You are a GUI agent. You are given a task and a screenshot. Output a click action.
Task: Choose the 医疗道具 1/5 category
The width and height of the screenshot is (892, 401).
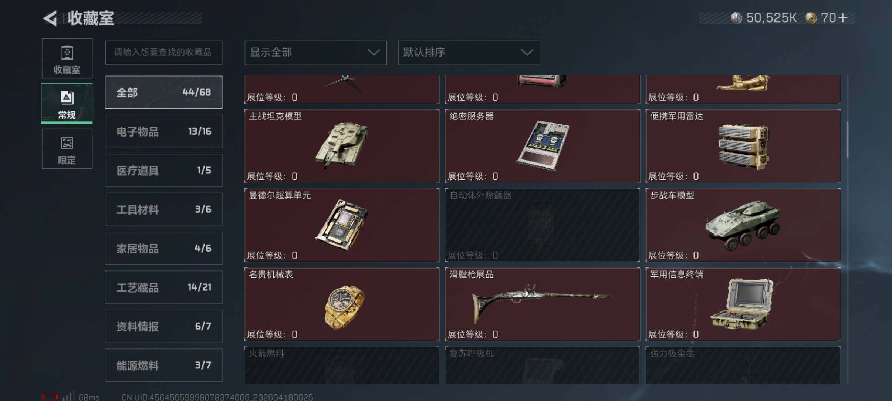pos(163,171)
